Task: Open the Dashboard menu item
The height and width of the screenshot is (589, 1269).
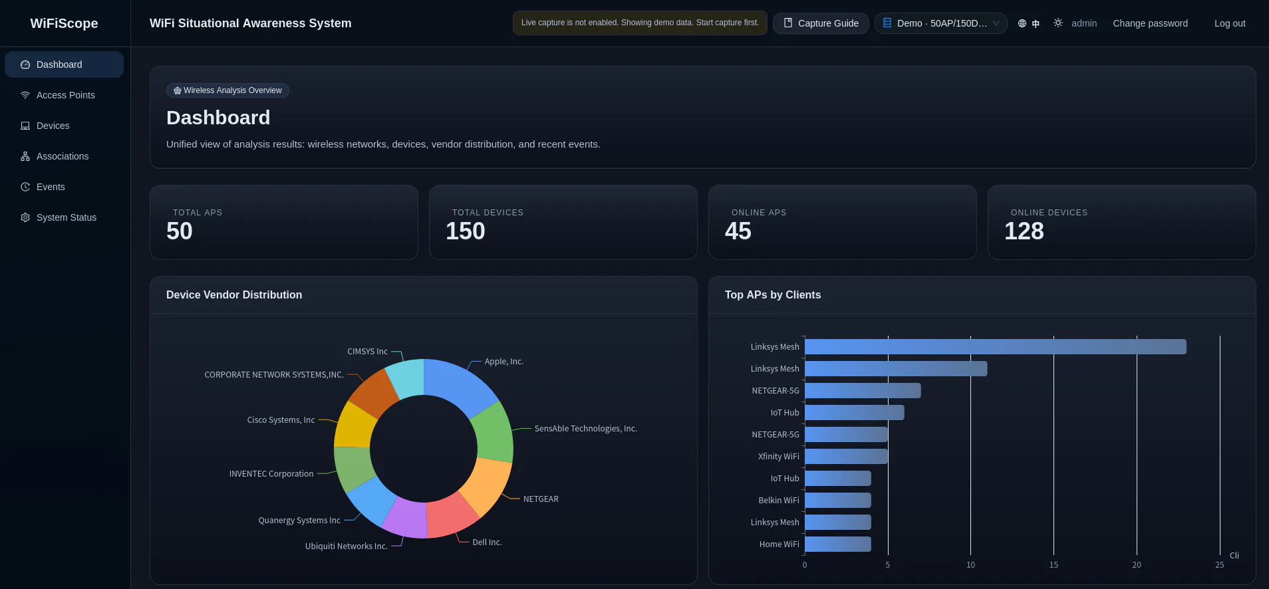Action: (x=64, y=64)
